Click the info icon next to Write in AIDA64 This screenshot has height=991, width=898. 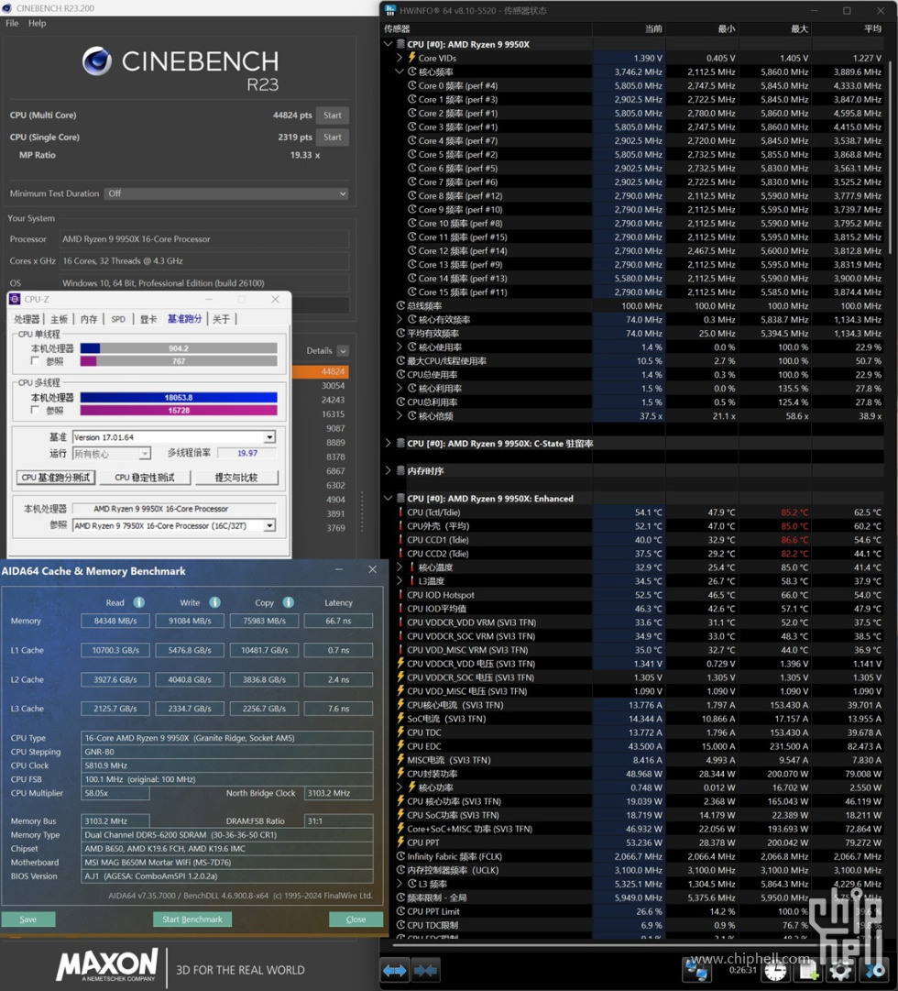point(214,602)
